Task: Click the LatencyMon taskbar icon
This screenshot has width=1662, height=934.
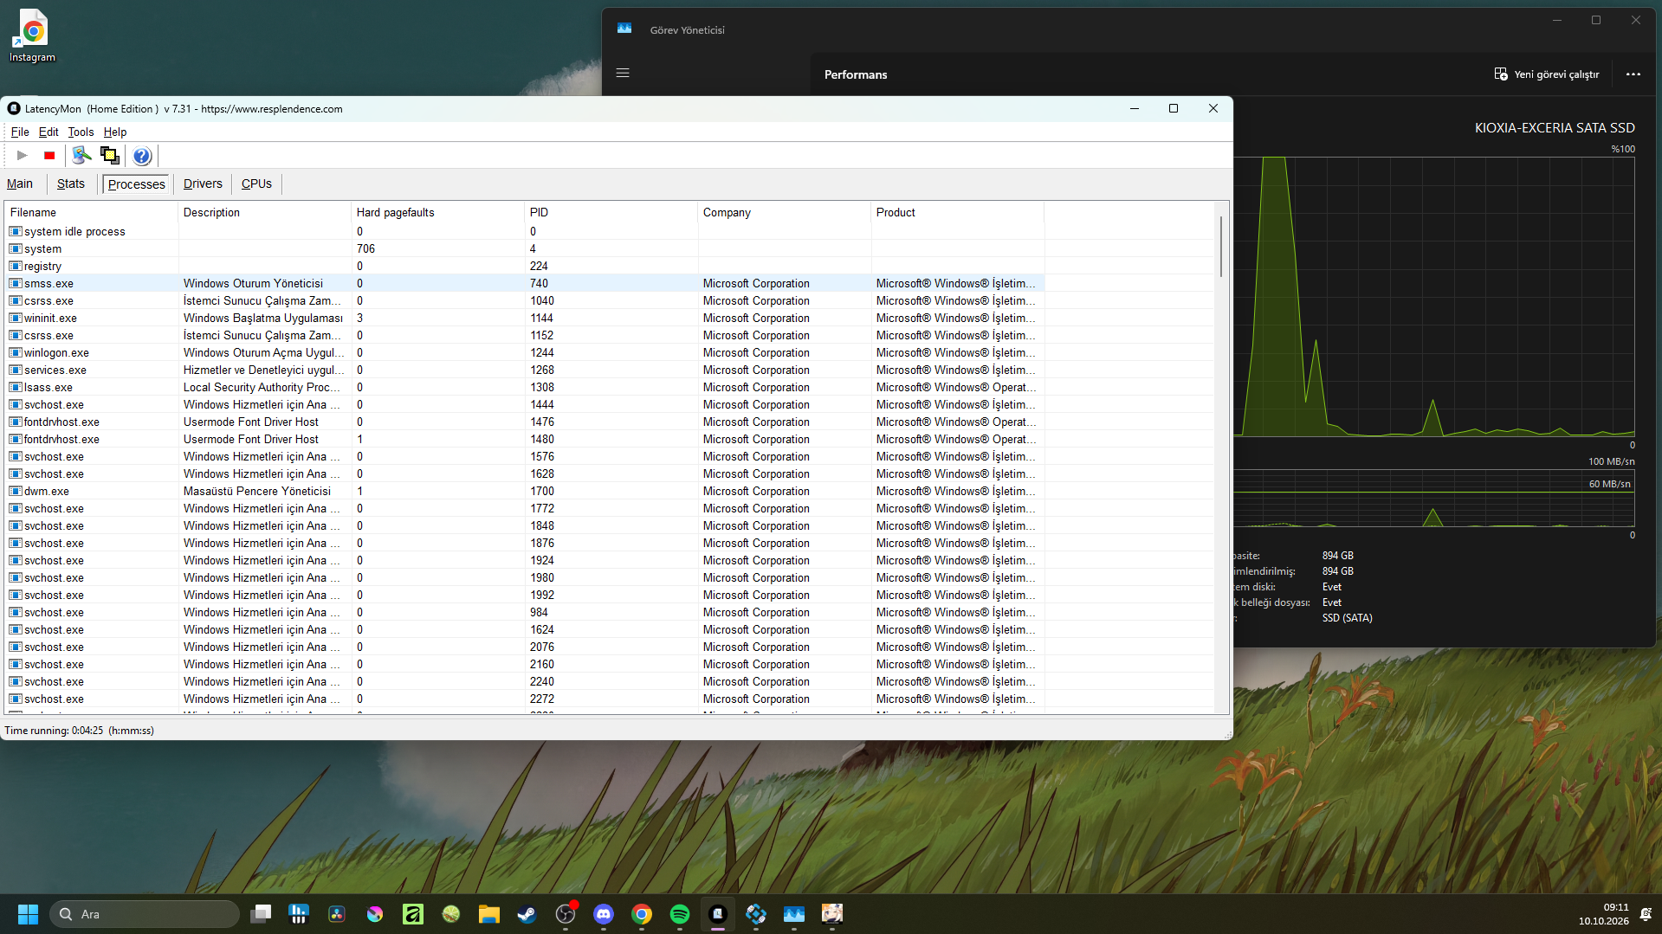Action: tap(718, 914)
